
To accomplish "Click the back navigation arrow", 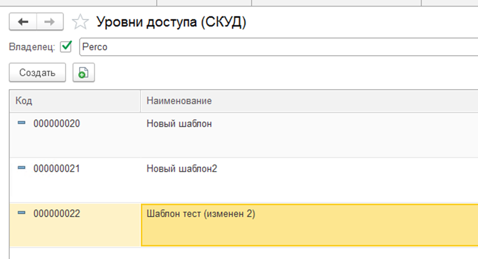I will 23,22.
